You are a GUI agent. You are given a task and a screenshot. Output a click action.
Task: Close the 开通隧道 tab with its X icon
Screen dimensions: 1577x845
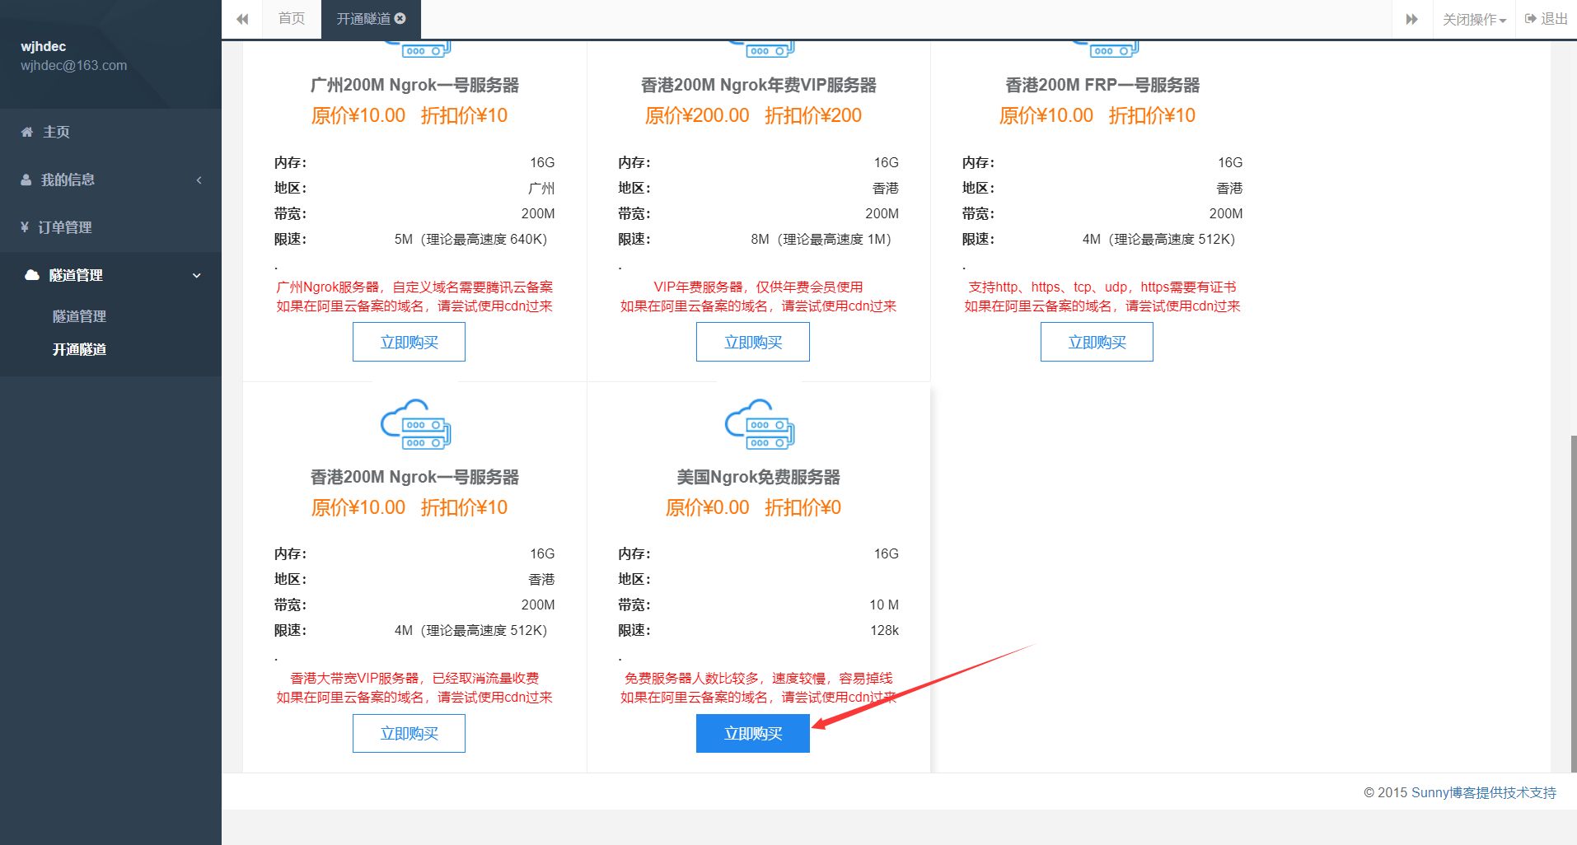pos(400,18)
